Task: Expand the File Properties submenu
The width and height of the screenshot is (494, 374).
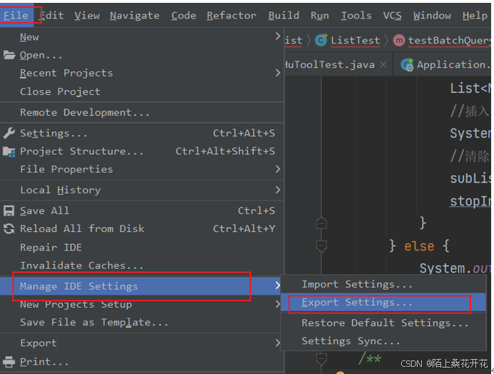Action: point(142,169)
